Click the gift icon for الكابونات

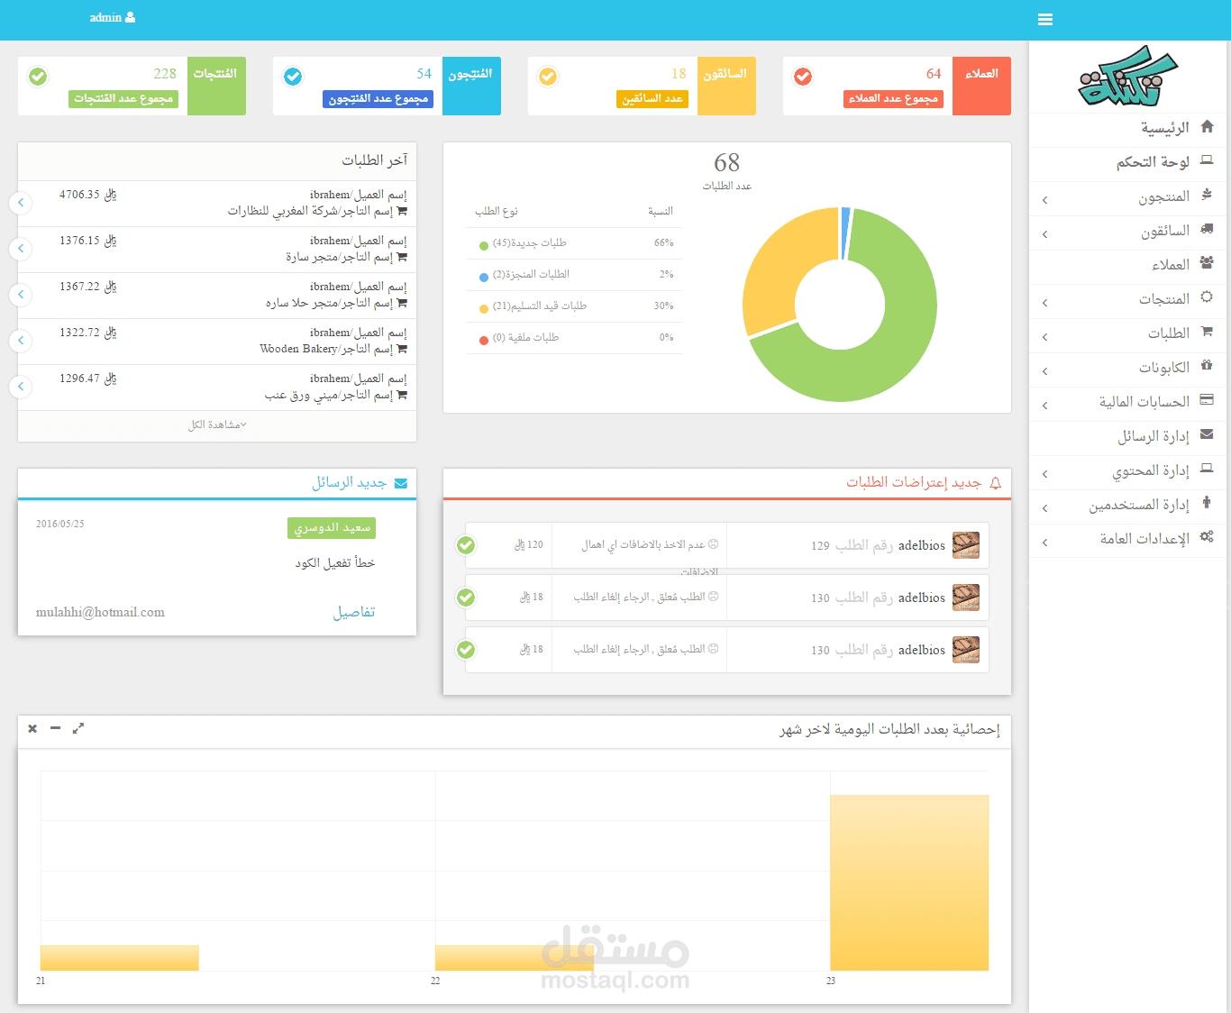point(1208,366)
